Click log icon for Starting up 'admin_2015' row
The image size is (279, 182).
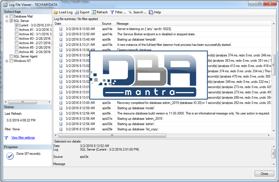[61, 119]
